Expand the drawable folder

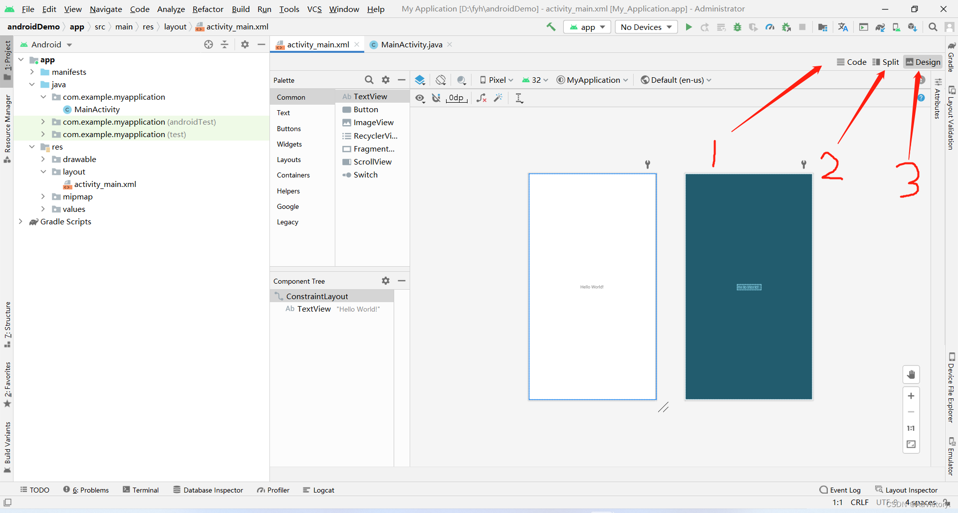[43, 159]
